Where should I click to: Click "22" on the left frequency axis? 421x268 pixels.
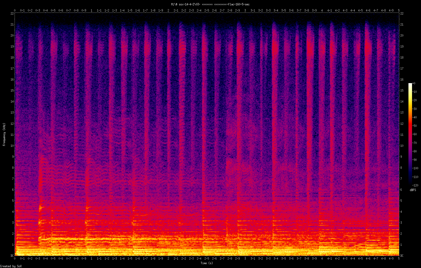(12, 14)
